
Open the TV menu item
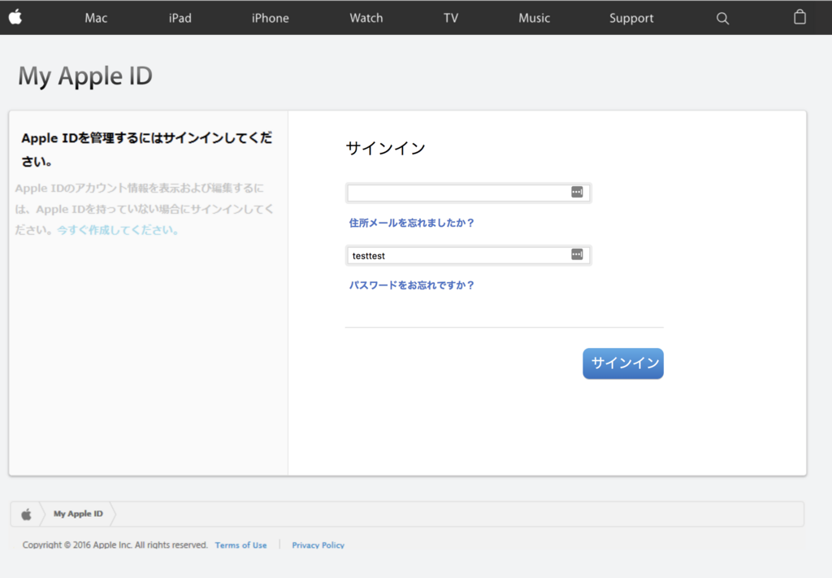point(450,18)
